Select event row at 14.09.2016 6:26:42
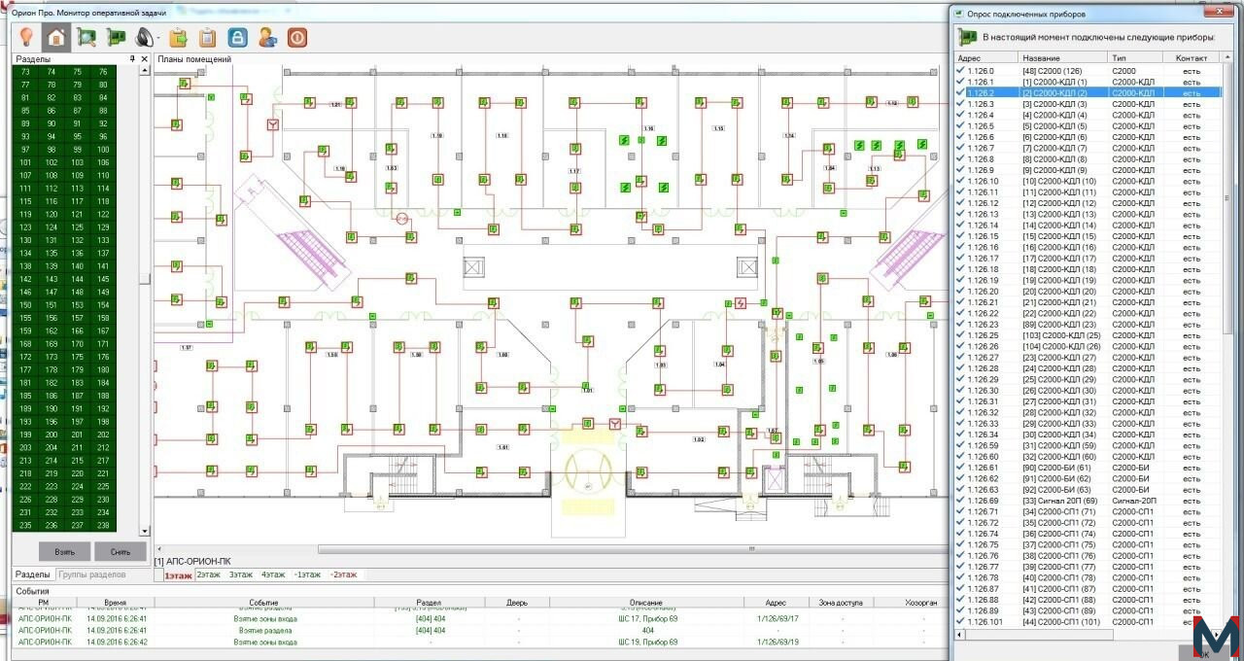This screenshot has height=661, width=1244. pyautogui.click(x=481, y=642)
